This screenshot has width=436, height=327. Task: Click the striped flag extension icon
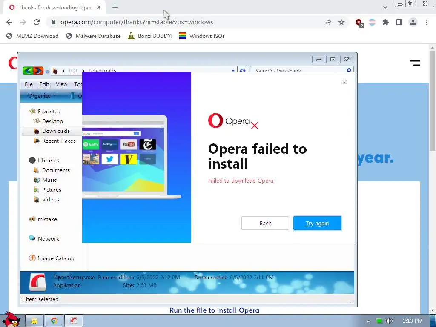pyautogui.click(x=372, y=22)
